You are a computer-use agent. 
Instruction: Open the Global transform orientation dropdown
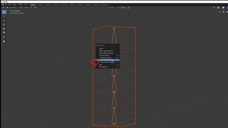112,7
